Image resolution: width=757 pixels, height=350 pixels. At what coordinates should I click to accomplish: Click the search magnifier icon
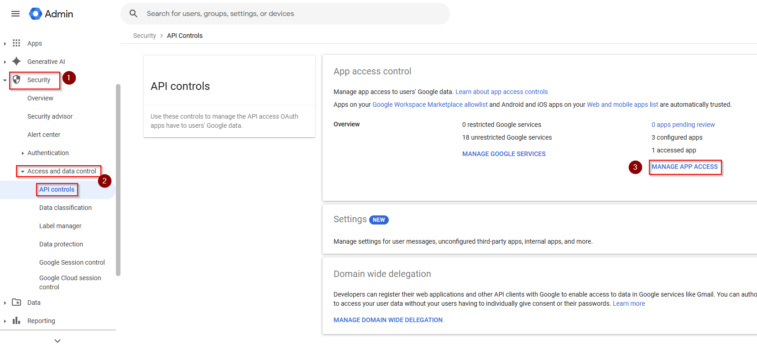[133, 14]
